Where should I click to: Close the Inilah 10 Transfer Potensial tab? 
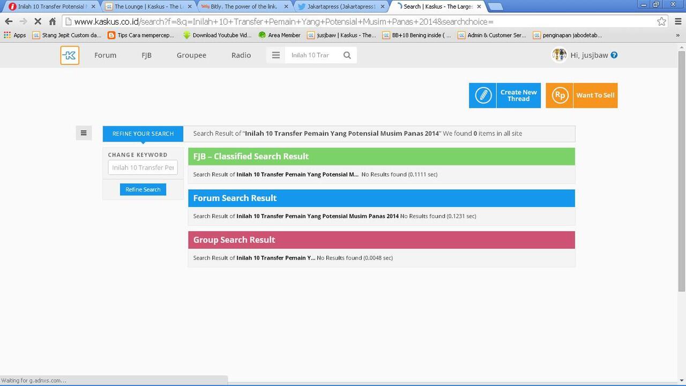[x=93, y=6]
